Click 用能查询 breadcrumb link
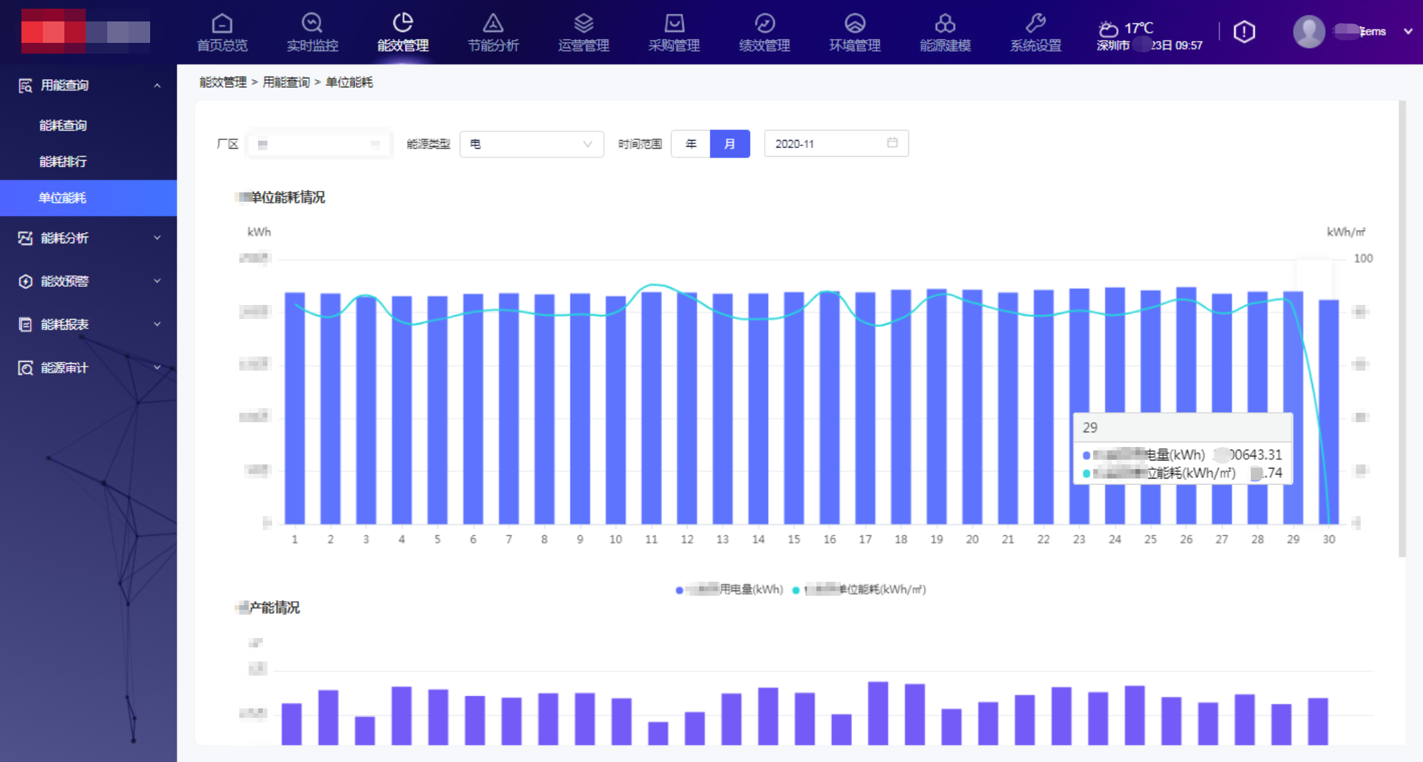Viewport: 1423px width, 762px height. tap(286, 82)
